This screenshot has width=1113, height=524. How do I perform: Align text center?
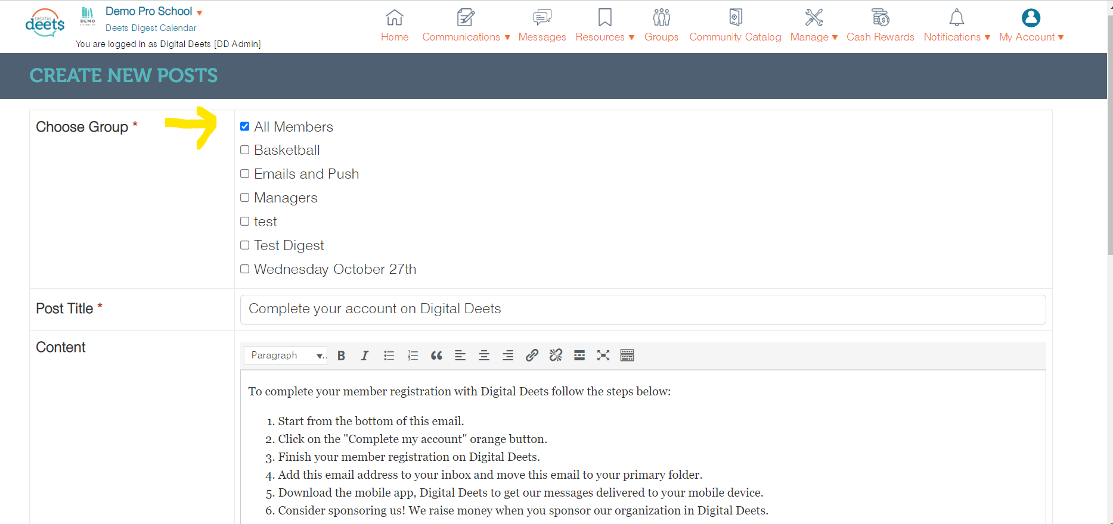(x=484, y=355)
